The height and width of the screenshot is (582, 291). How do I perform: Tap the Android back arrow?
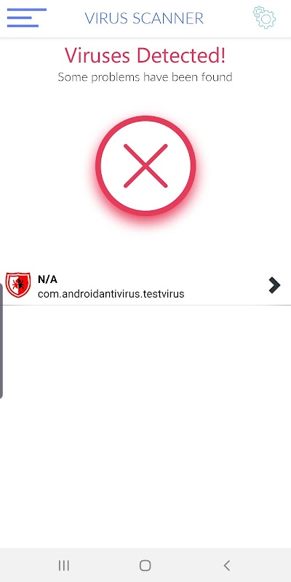(227, 565)
